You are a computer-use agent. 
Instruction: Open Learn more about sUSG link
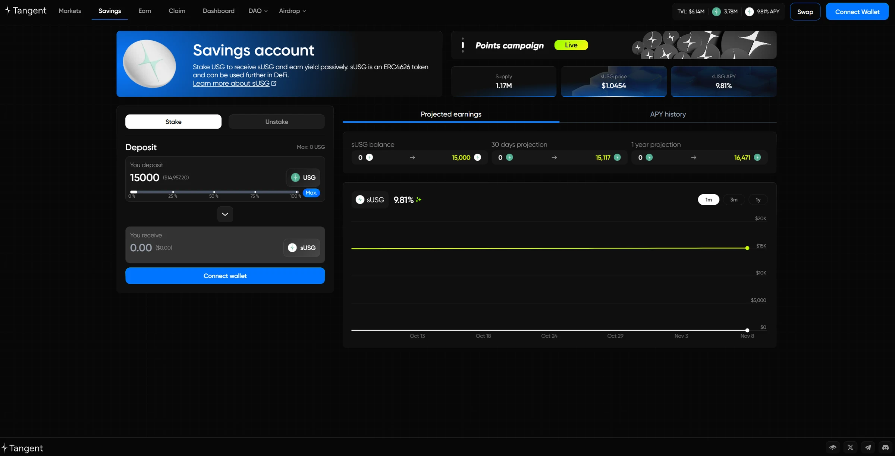pos(231,84)
